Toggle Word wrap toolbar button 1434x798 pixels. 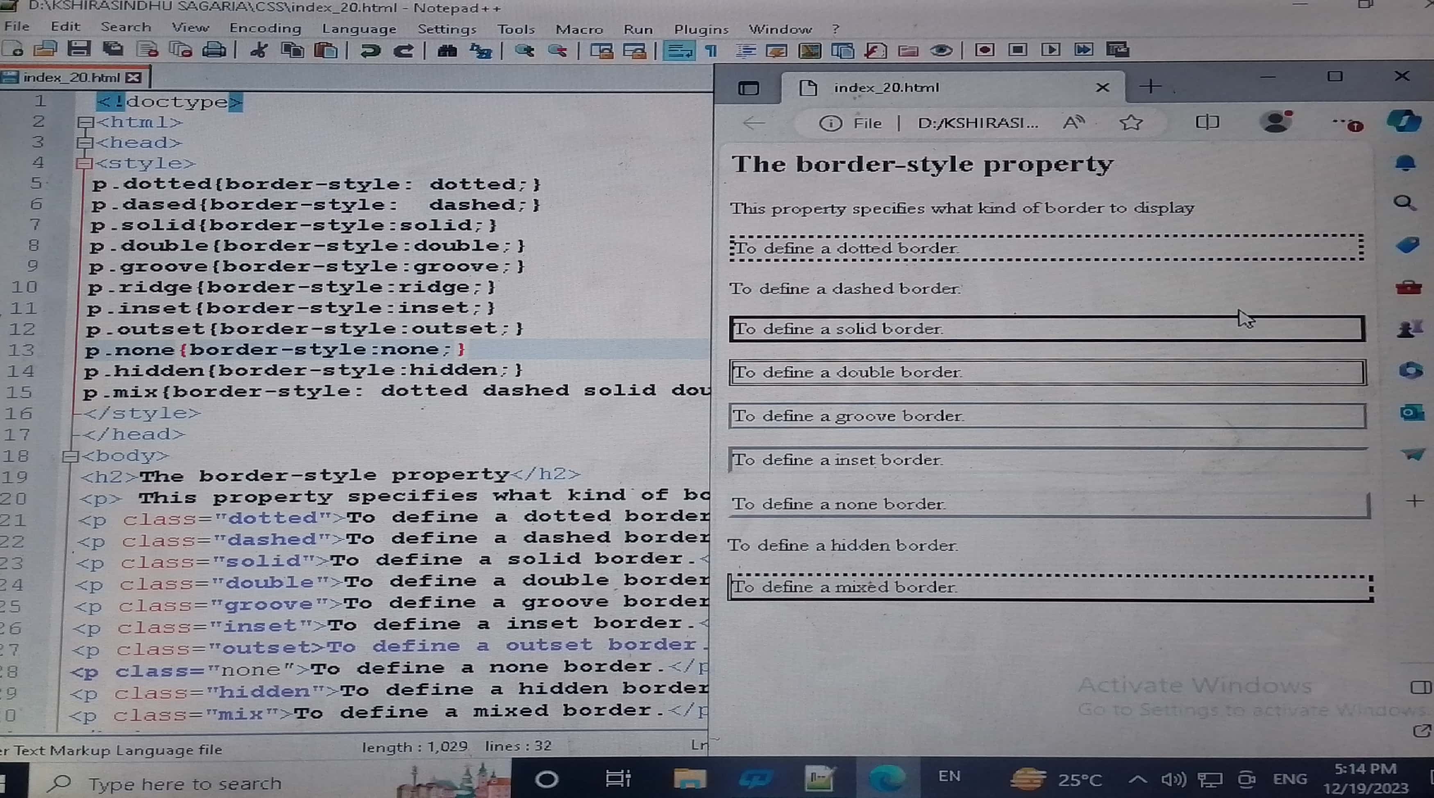point(679,51)
